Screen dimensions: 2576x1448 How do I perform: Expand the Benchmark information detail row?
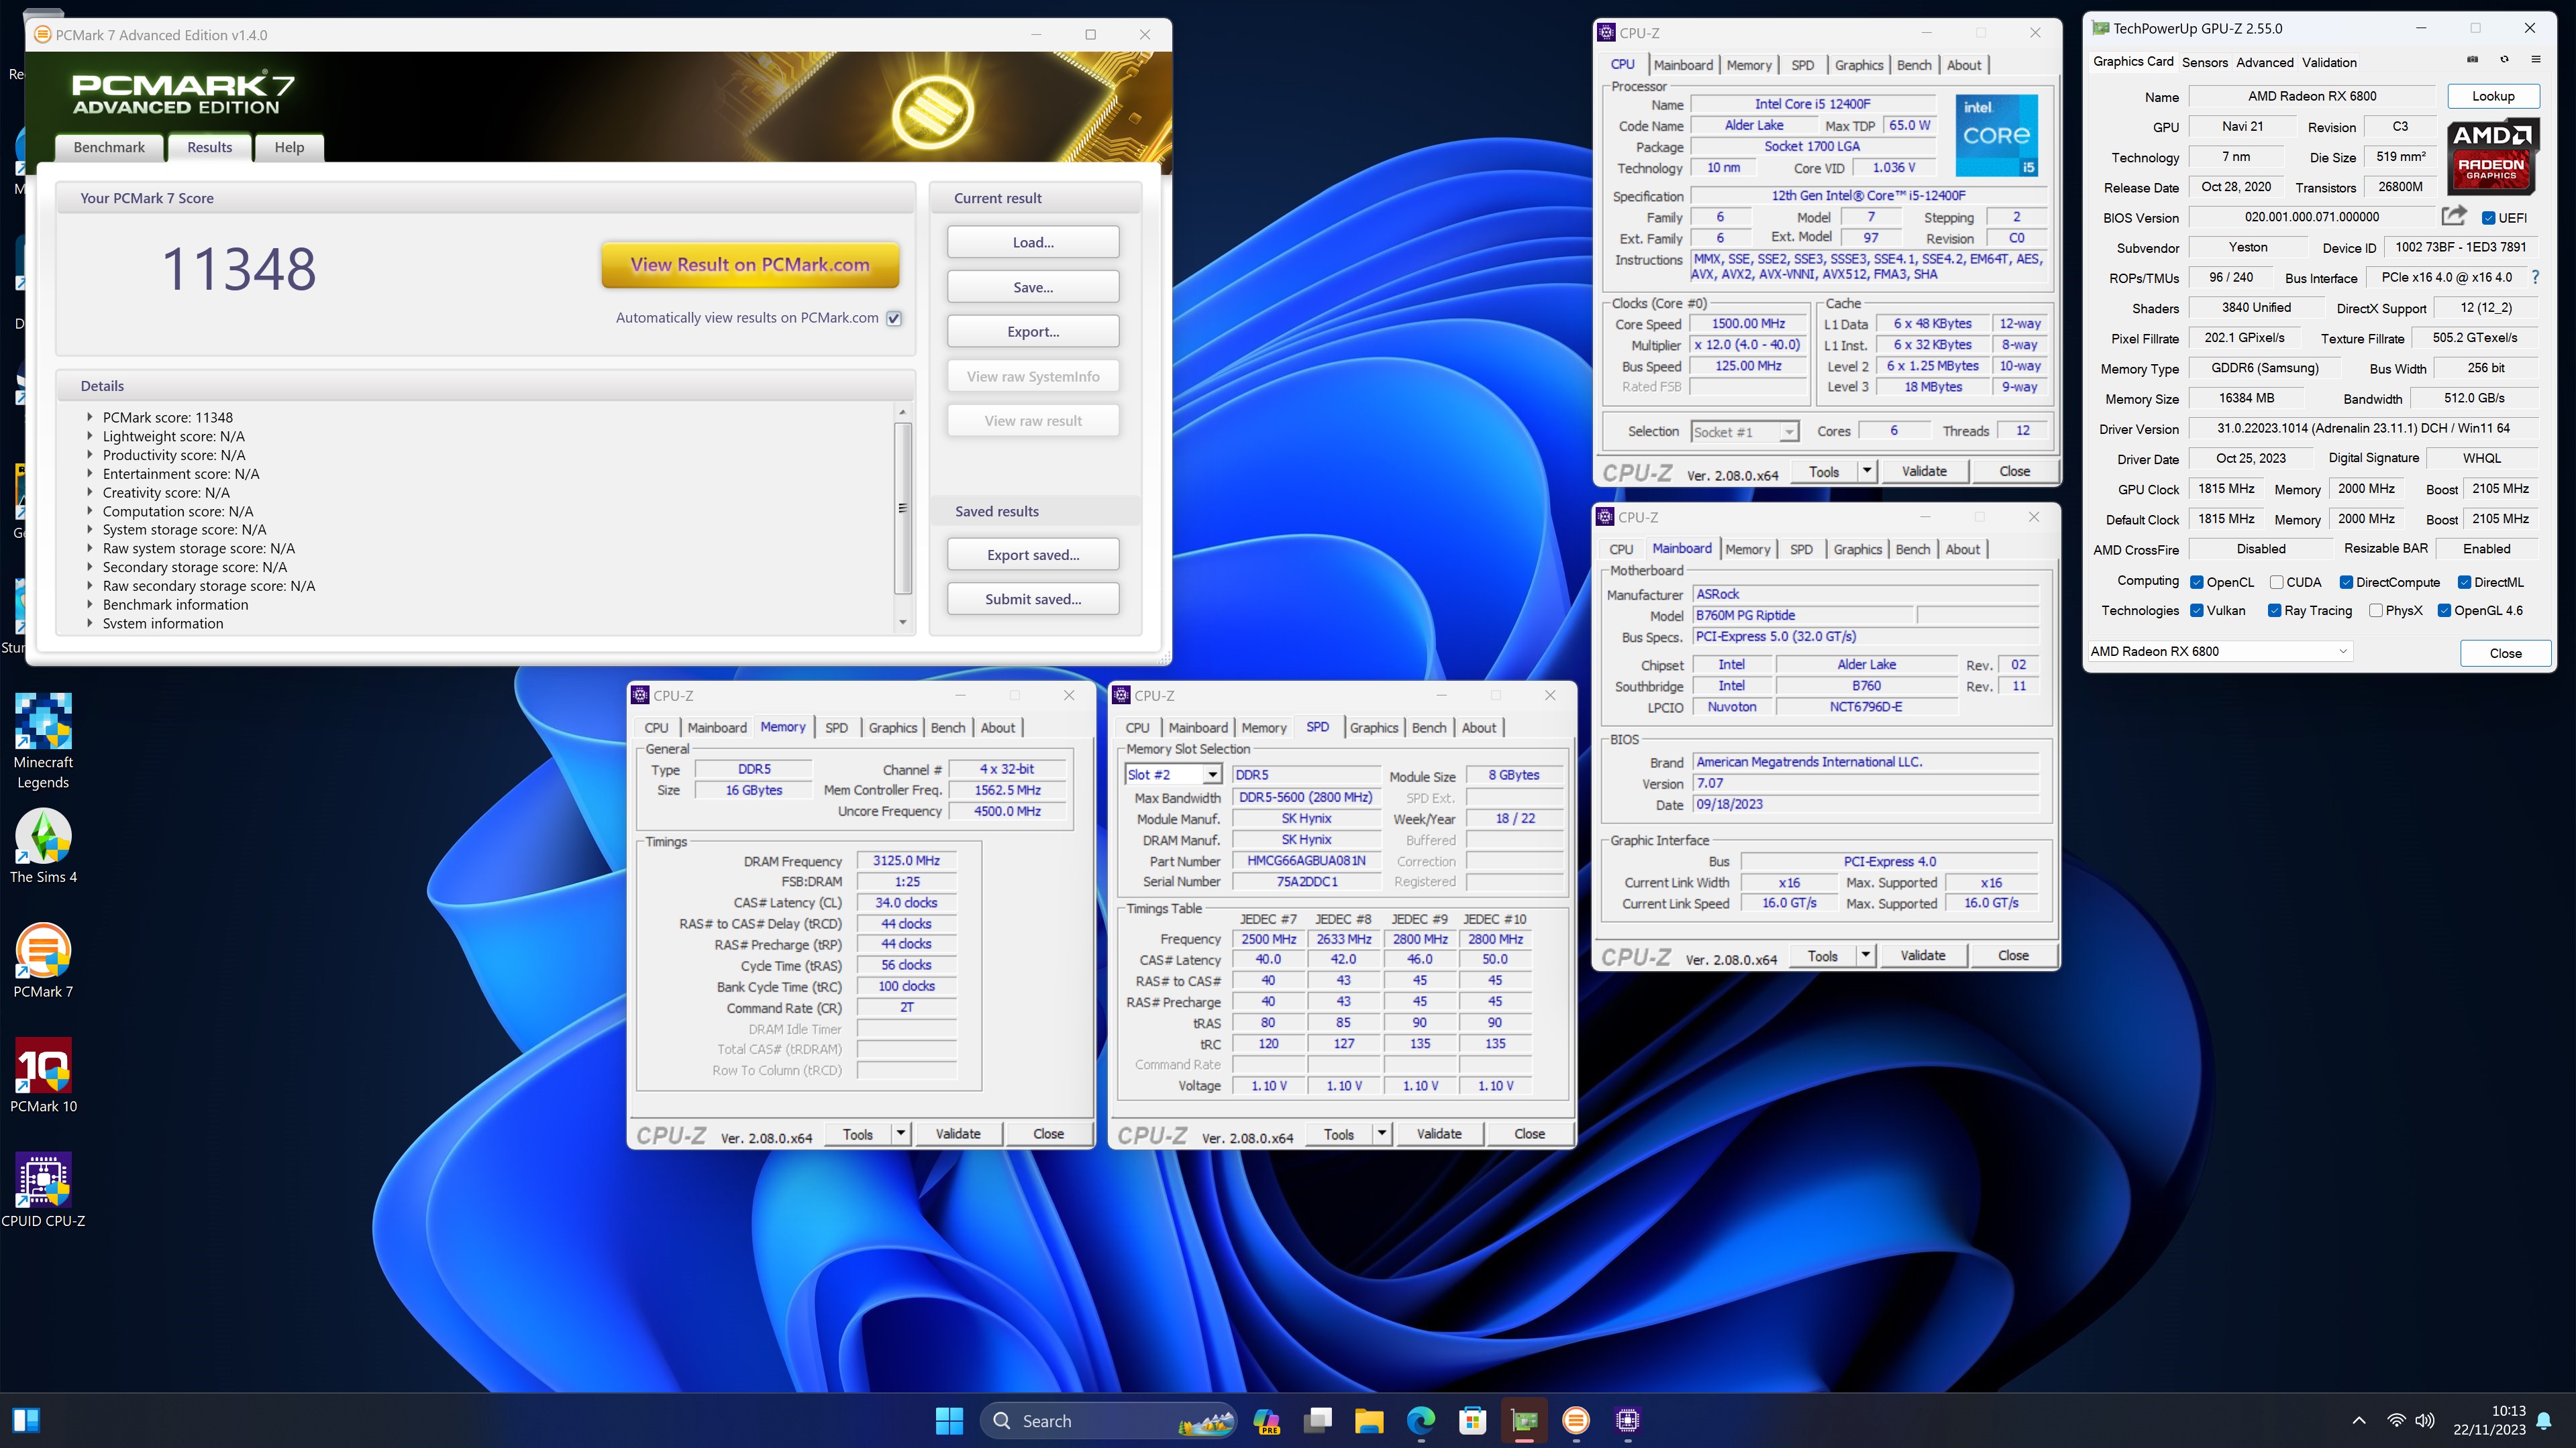89,604
